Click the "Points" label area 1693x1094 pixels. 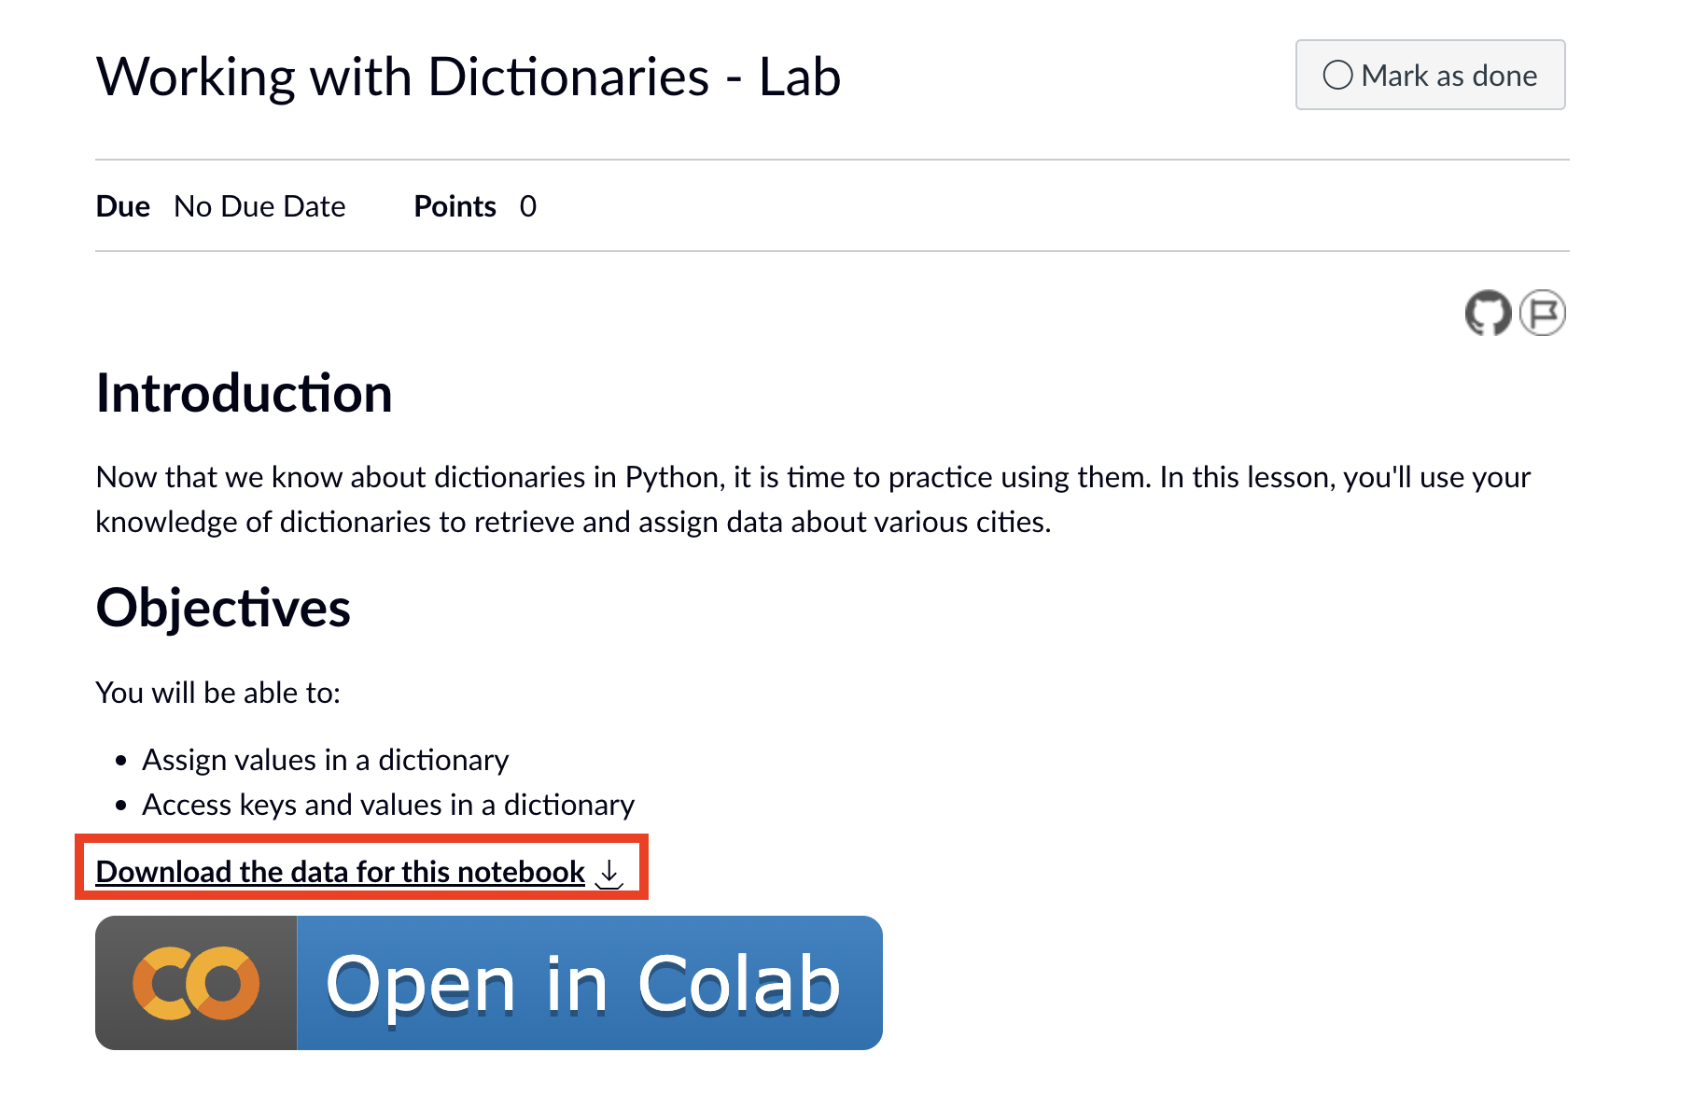point(455,206)
